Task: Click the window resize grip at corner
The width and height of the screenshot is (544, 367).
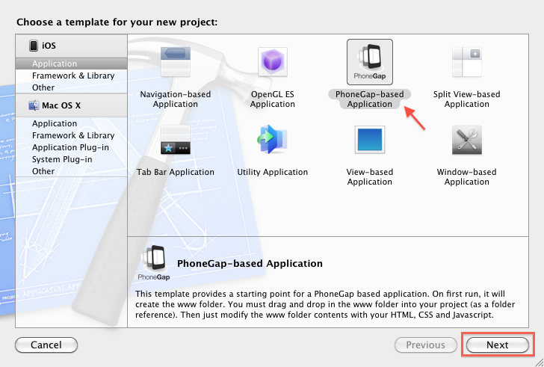Action: 540,363
